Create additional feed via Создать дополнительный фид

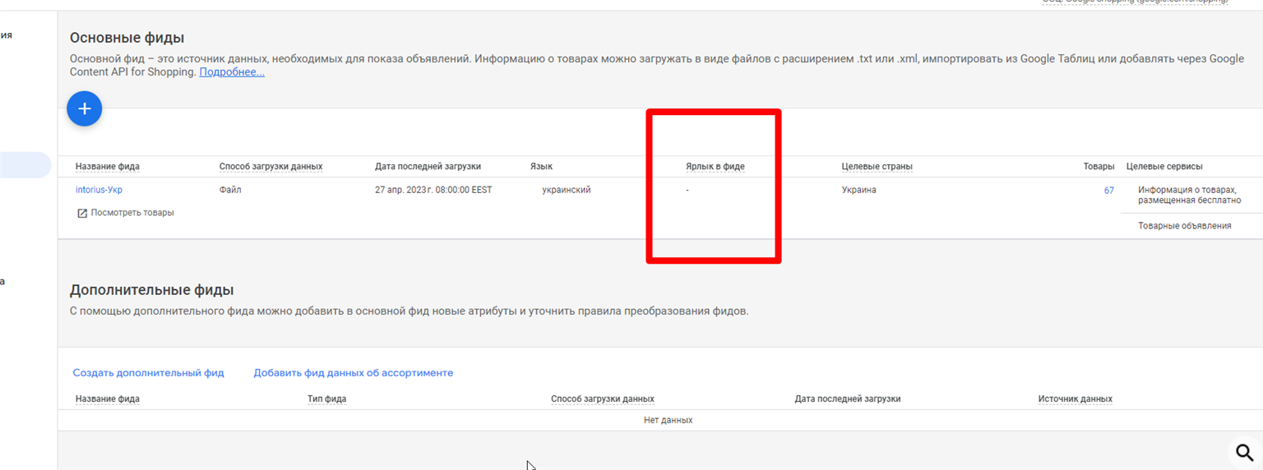pos(148,373)
